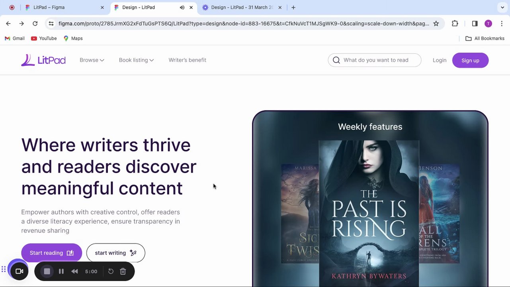The height and width of the screenshot is (287, 510).
Task: View site information icon beside the URL
Action: click(51, 24)
